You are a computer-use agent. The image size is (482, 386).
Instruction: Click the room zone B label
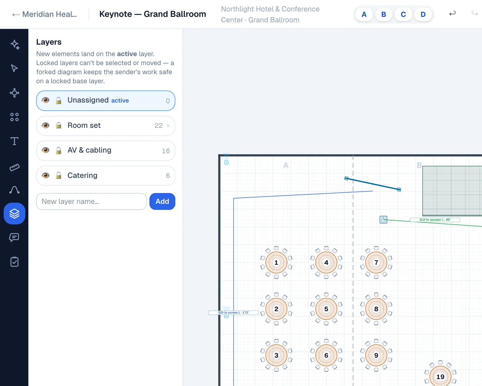pos(419,165)
